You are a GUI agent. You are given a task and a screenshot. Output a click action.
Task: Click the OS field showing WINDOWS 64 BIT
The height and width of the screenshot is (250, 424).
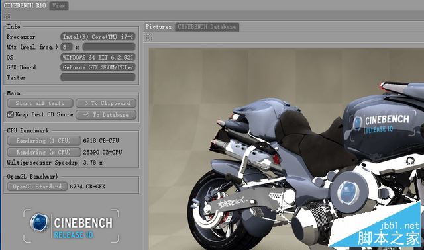(x=98, y=58)
